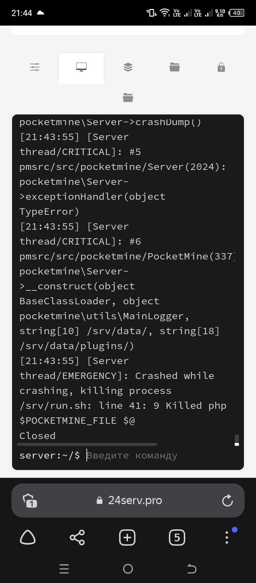Tap the Android recent apps button
Screen dimensions: 256x583
(64, 569)
